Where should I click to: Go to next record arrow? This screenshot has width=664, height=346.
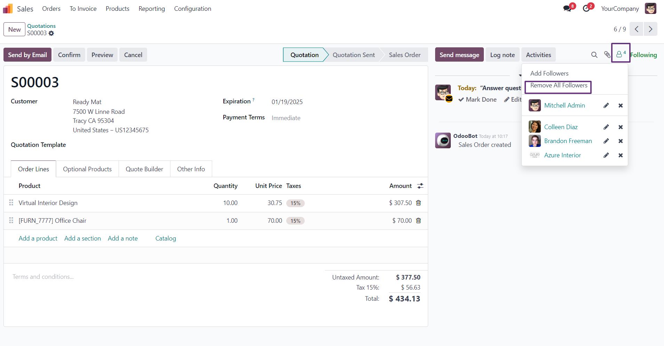pos(650,29)
